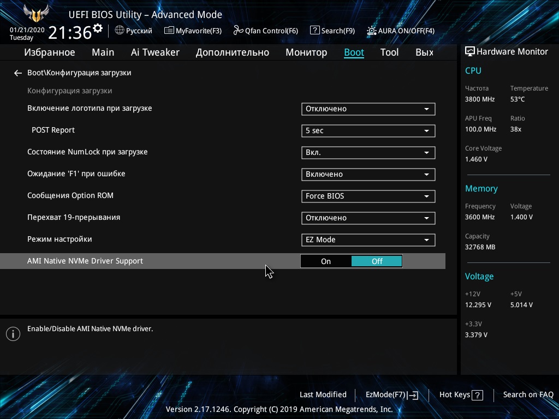Select Off for AMI Native NVMe Driver

point(377,261)
